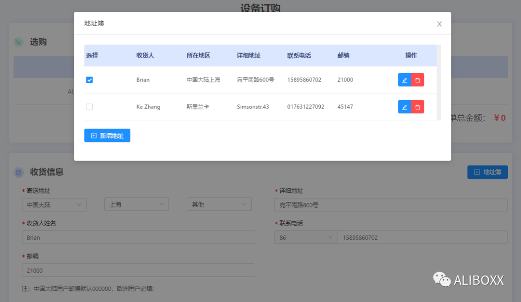Viewport: 521px width, 302px height.
Task: Open the 中国大陆 country dropdown
Action: pos(54,205)
